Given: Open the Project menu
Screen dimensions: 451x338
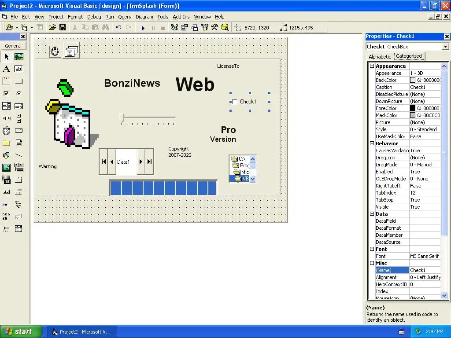Looking at the screenshot, I should tap(56, 17).
